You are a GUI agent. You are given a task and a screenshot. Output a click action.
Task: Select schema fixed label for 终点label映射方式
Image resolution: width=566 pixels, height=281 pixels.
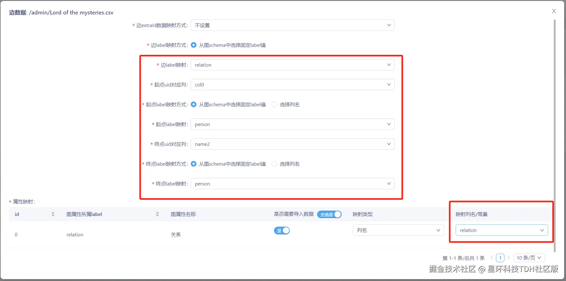click(194, 164)
